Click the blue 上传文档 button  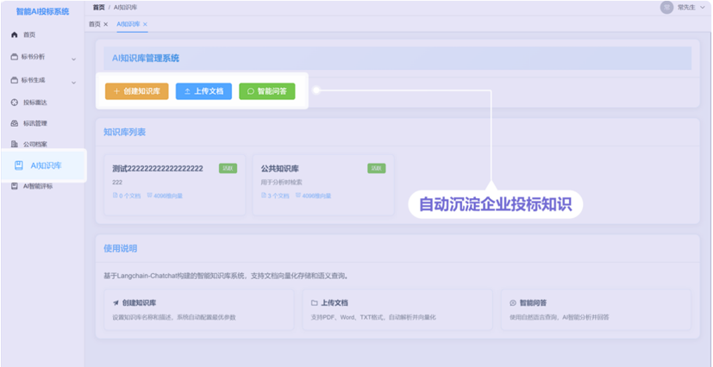tap(203, 91)
